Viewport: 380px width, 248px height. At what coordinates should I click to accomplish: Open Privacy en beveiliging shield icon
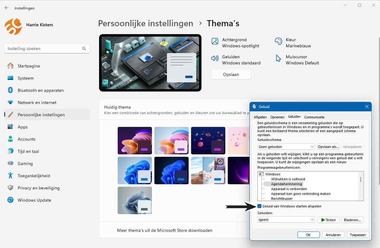(10, 188)
